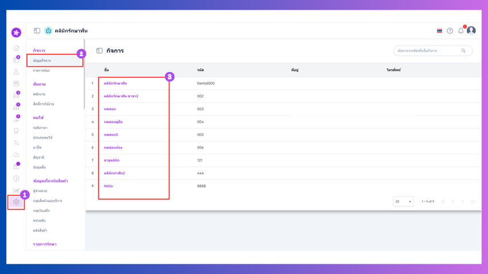Select อาชีพ in the side menu
This screenshot has height=274, width=488.
tap(37, 147)
